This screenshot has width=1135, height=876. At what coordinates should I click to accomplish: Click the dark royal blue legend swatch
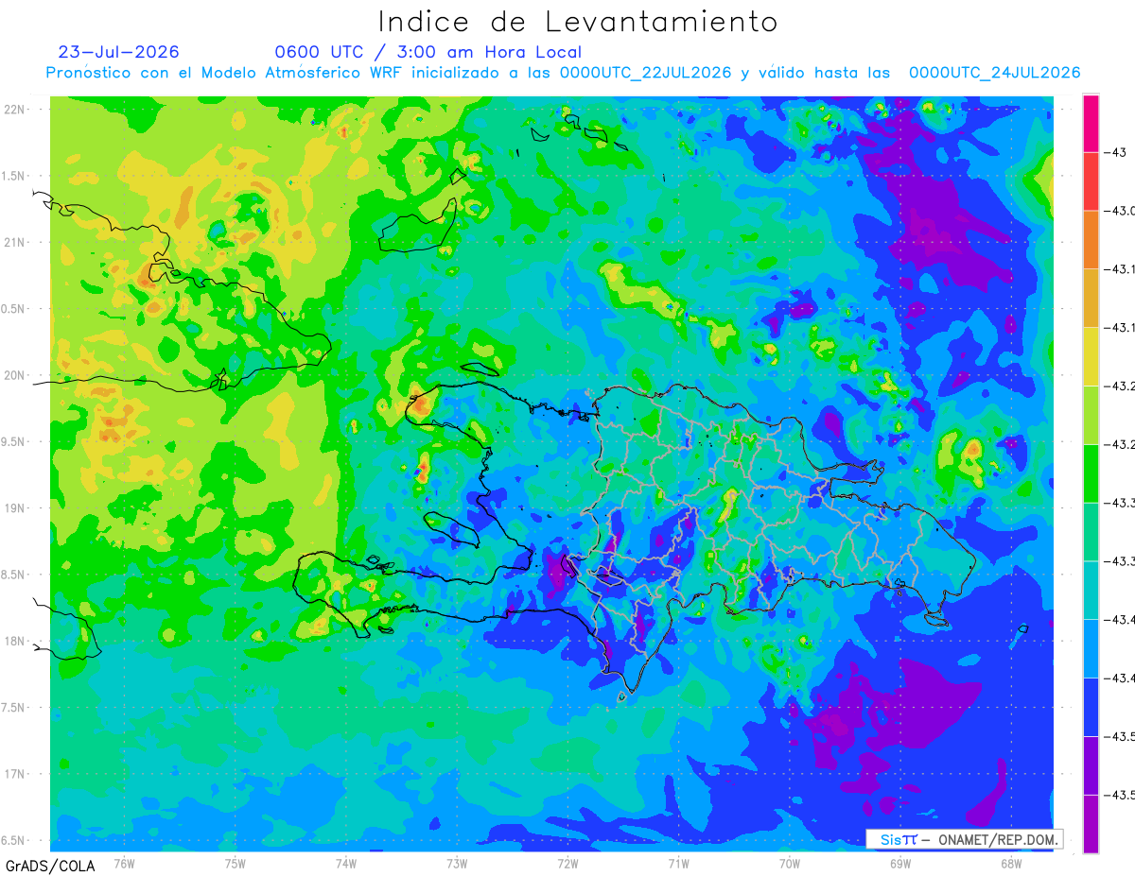pyautogui.click(x=1091, y=706)
